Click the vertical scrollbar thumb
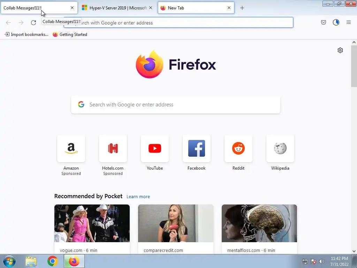 (x=354, y=66)
